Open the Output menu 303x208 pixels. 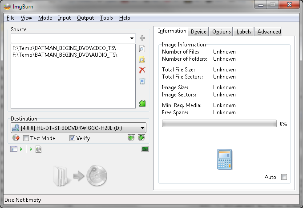click(x=85, y=18)
